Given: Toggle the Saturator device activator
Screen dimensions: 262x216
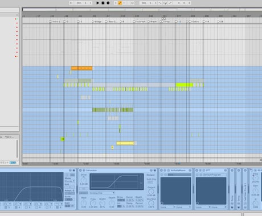Looking at the screenshot, I should (x=80, y=171).
